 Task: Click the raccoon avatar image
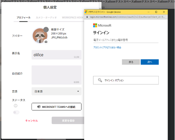coord(40,36)
